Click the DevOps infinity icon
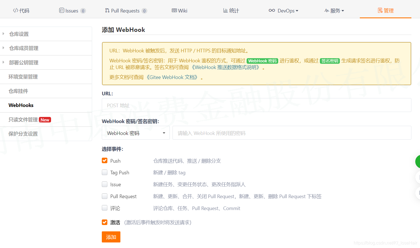 click(x=272, y=11)
